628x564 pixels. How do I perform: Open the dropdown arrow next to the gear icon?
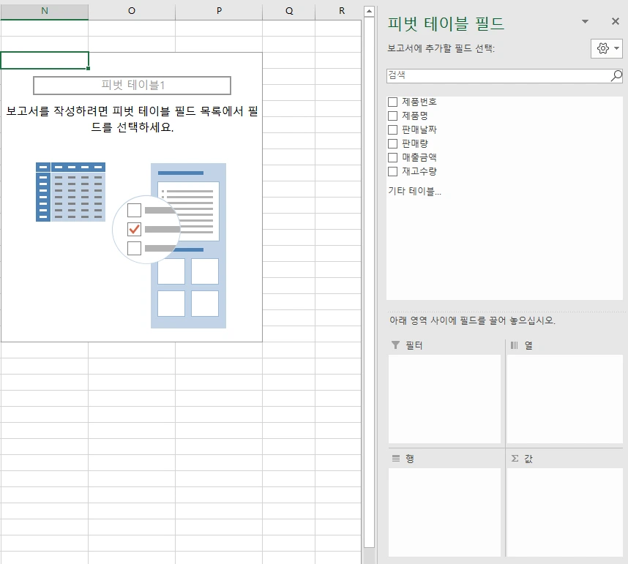615,48
